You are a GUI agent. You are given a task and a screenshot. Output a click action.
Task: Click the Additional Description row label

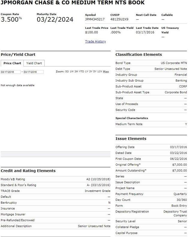(16, 226)
